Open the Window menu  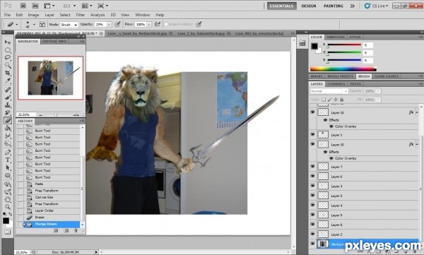[143, 15]
